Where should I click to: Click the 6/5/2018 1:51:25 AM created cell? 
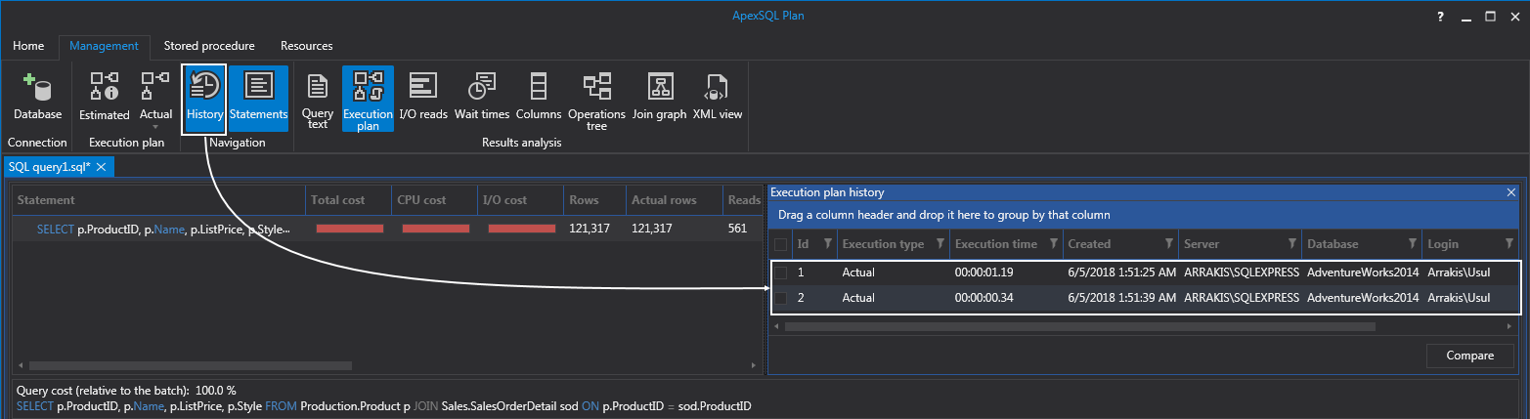[1119, 272]
